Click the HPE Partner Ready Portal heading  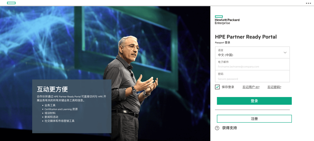point(246,37)
